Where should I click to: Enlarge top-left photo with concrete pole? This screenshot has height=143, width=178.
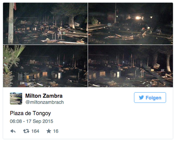click(45, 24)
